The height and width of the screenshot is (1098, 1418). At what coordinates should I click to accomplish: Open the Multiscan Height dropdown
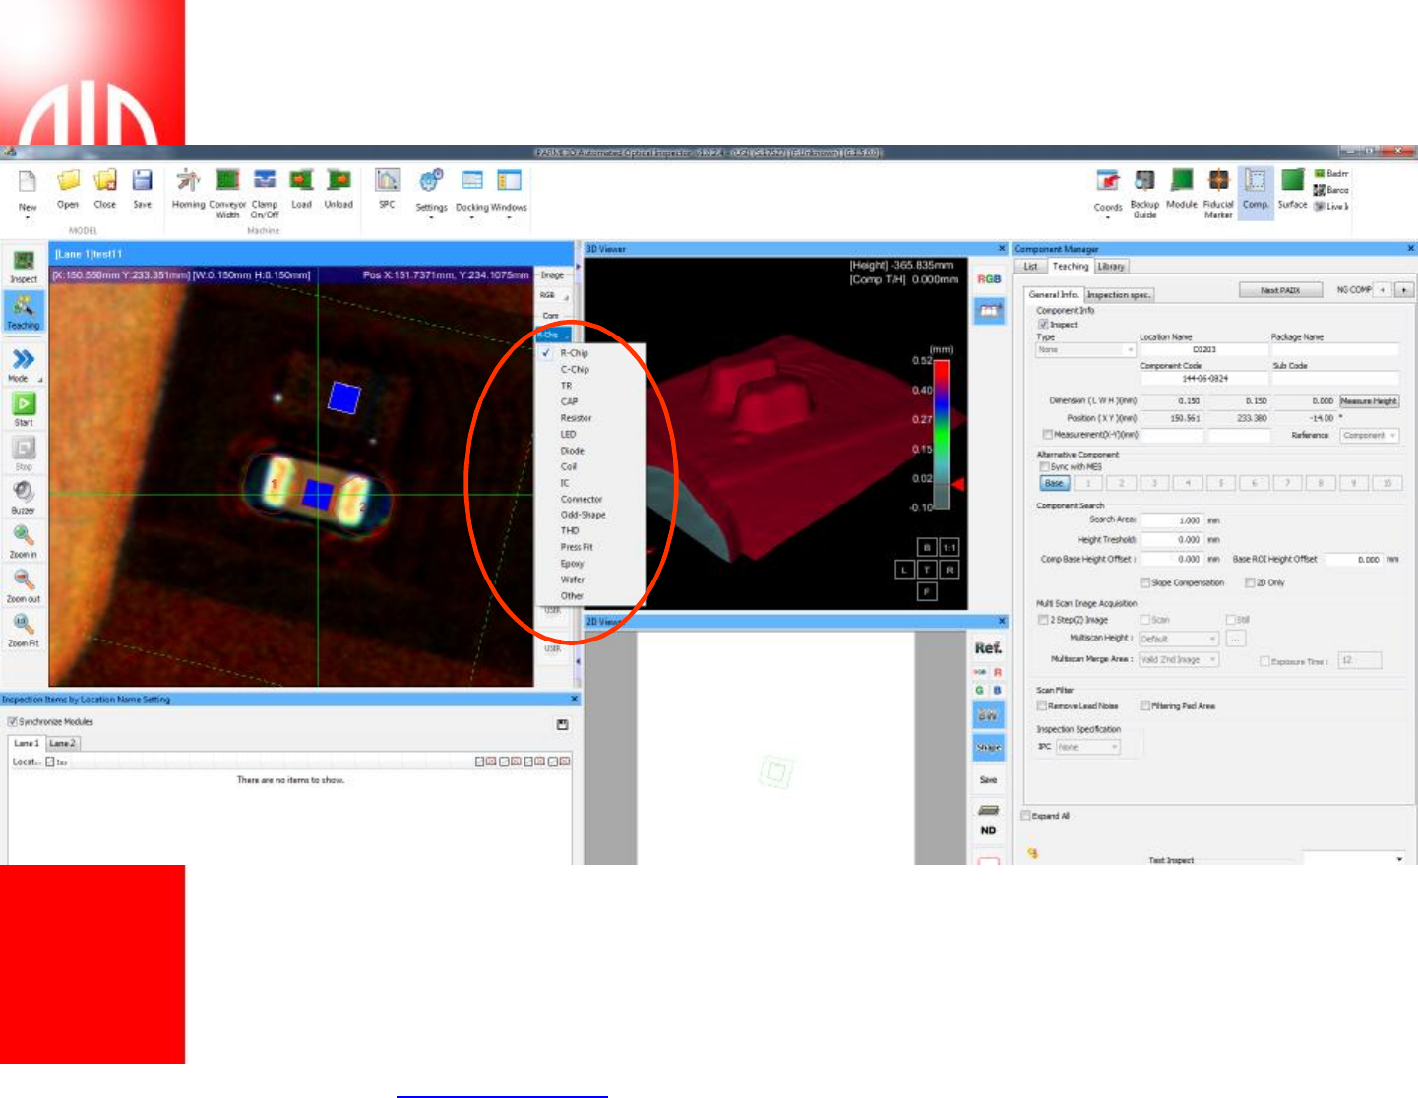coord(1179,639)
